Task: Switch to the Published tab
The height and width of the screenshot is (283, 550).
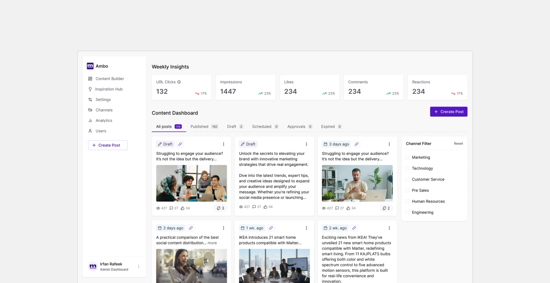Action: (204, 127)
